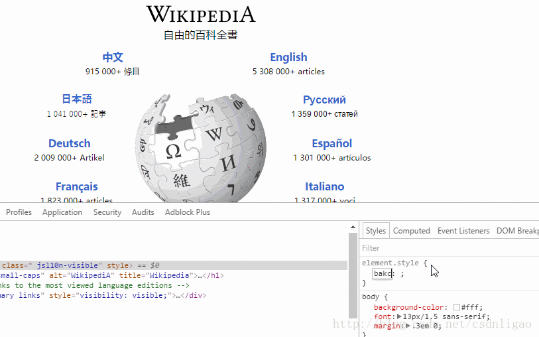
Task: Click the '2 009 000+ Artikel' text
Action: point(69,157)
